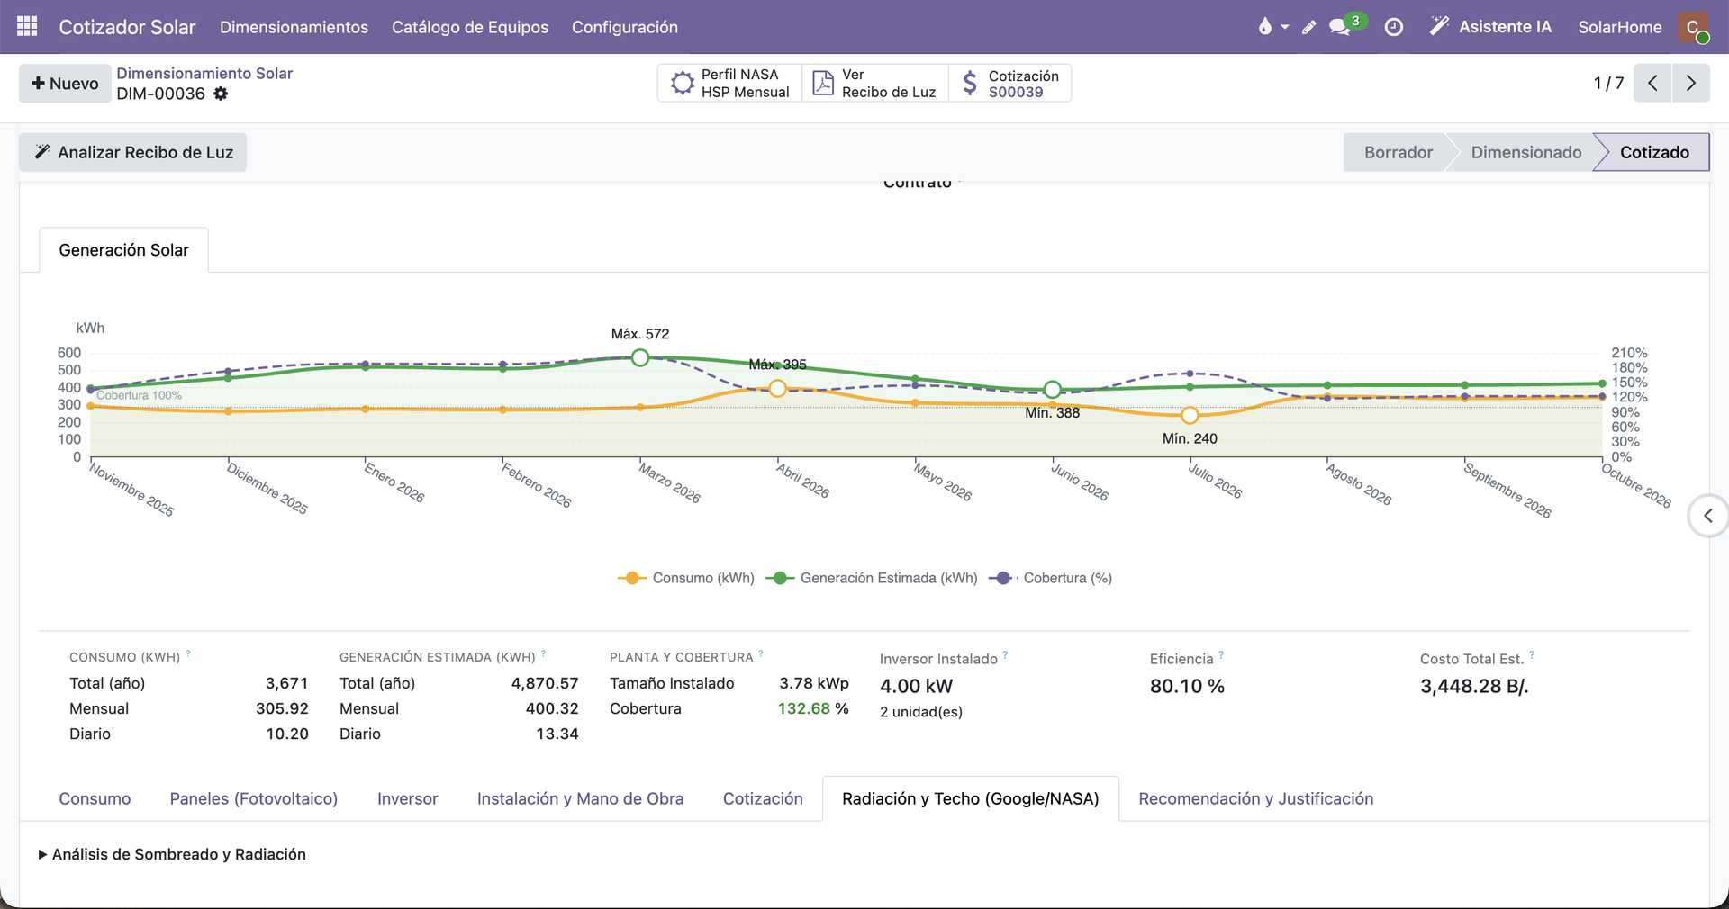Open the SolarHome company switcher
The height and width of the screenshot is (909, 1729).
click(x=1620, y=27)
